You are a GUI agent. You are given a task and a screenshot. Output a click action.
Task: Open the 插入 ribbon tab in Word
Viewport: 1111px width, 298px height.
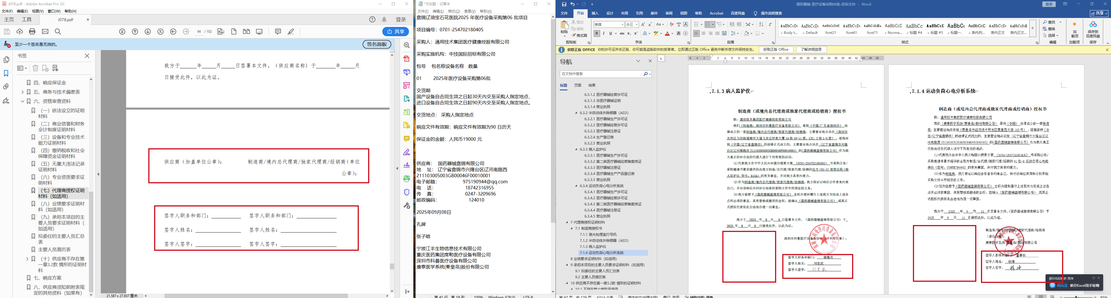tap(595, 13)
